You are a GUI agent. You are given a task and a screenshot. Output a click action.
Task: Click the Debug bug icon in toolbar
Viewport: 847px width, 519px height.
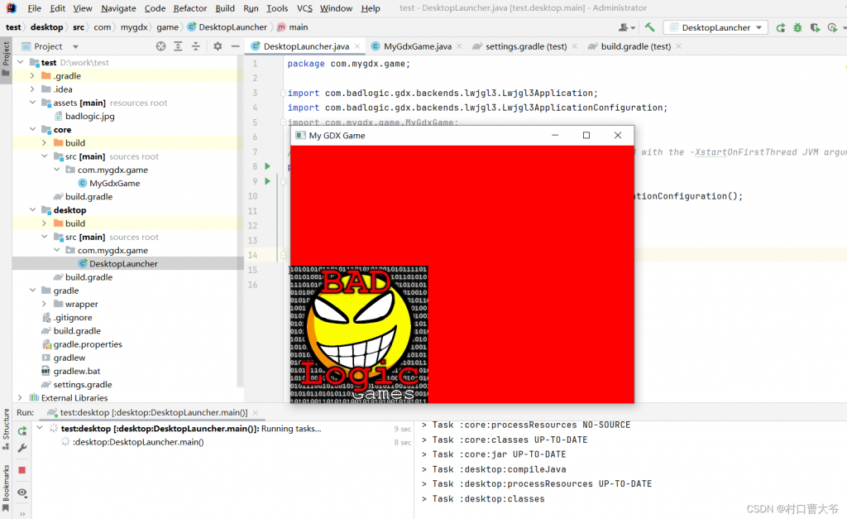point(797,27)
